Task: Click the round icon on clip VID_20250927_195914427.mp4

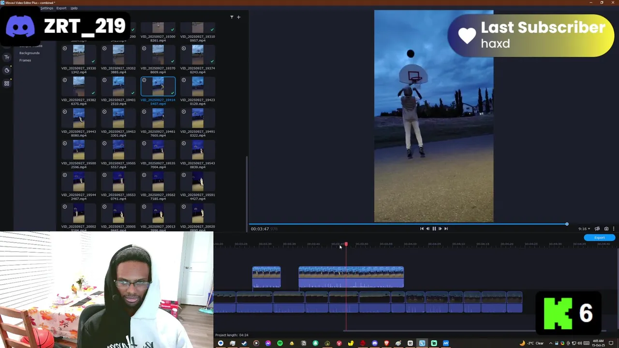Action: click(x=184, y=175)
